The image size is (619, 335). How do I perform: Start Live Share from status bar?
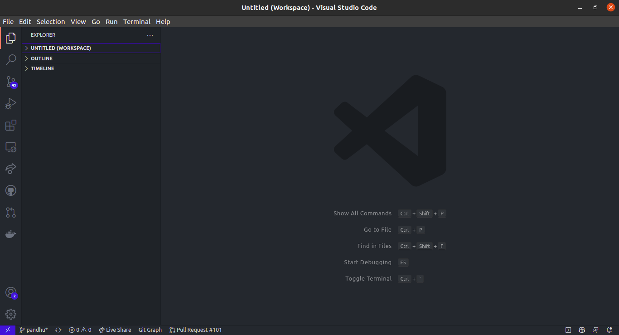pos(115,330)
